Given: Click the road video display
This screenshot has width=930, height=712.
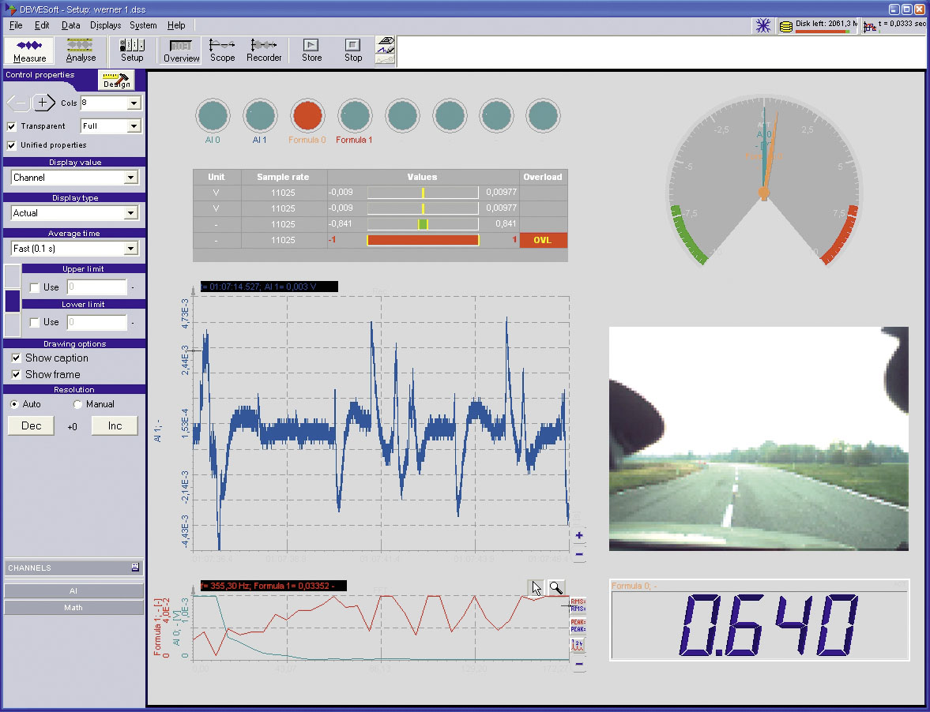Looking at the screenshot, I should [759, 439].
